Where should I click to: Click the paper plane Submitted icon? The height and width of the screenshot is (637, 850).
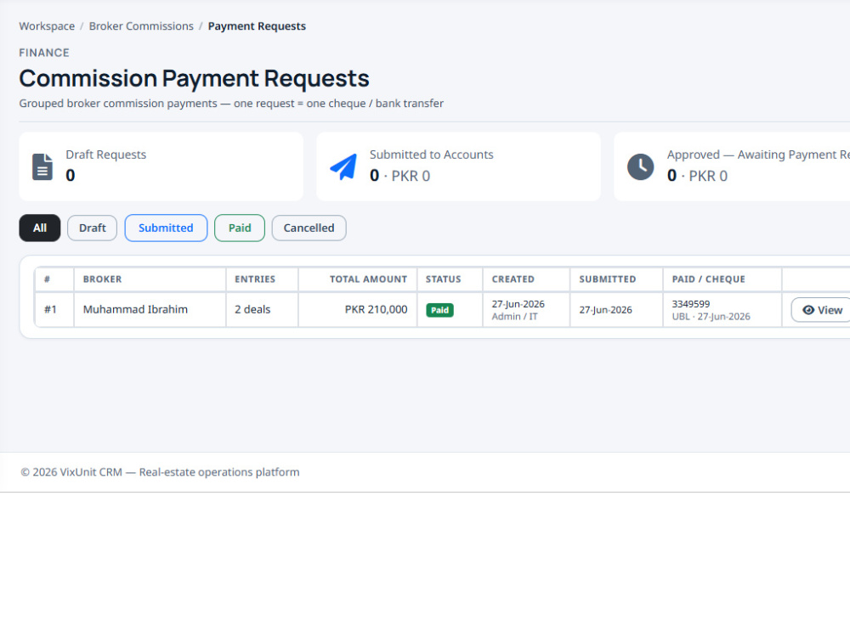pos(343,166)
